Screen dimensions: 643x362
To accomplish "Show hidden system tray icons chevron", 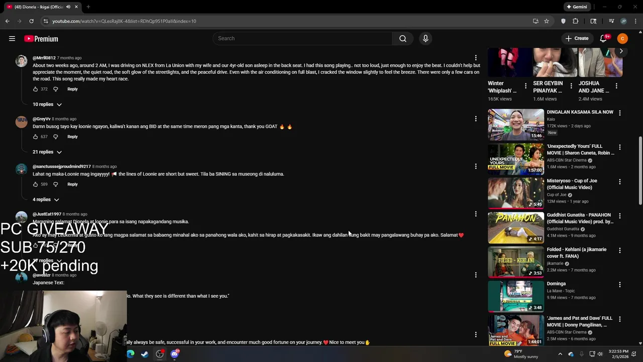I will (x=560, y=354).
